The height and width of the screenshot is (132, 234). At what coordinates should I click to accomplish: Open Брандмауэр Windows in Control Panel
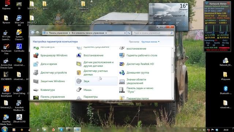[50, 55]
